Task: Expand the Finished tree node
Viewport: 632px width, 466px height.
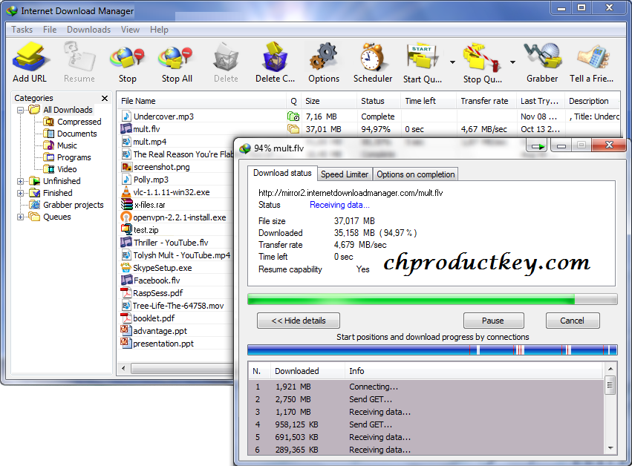Action: (20, 194)
